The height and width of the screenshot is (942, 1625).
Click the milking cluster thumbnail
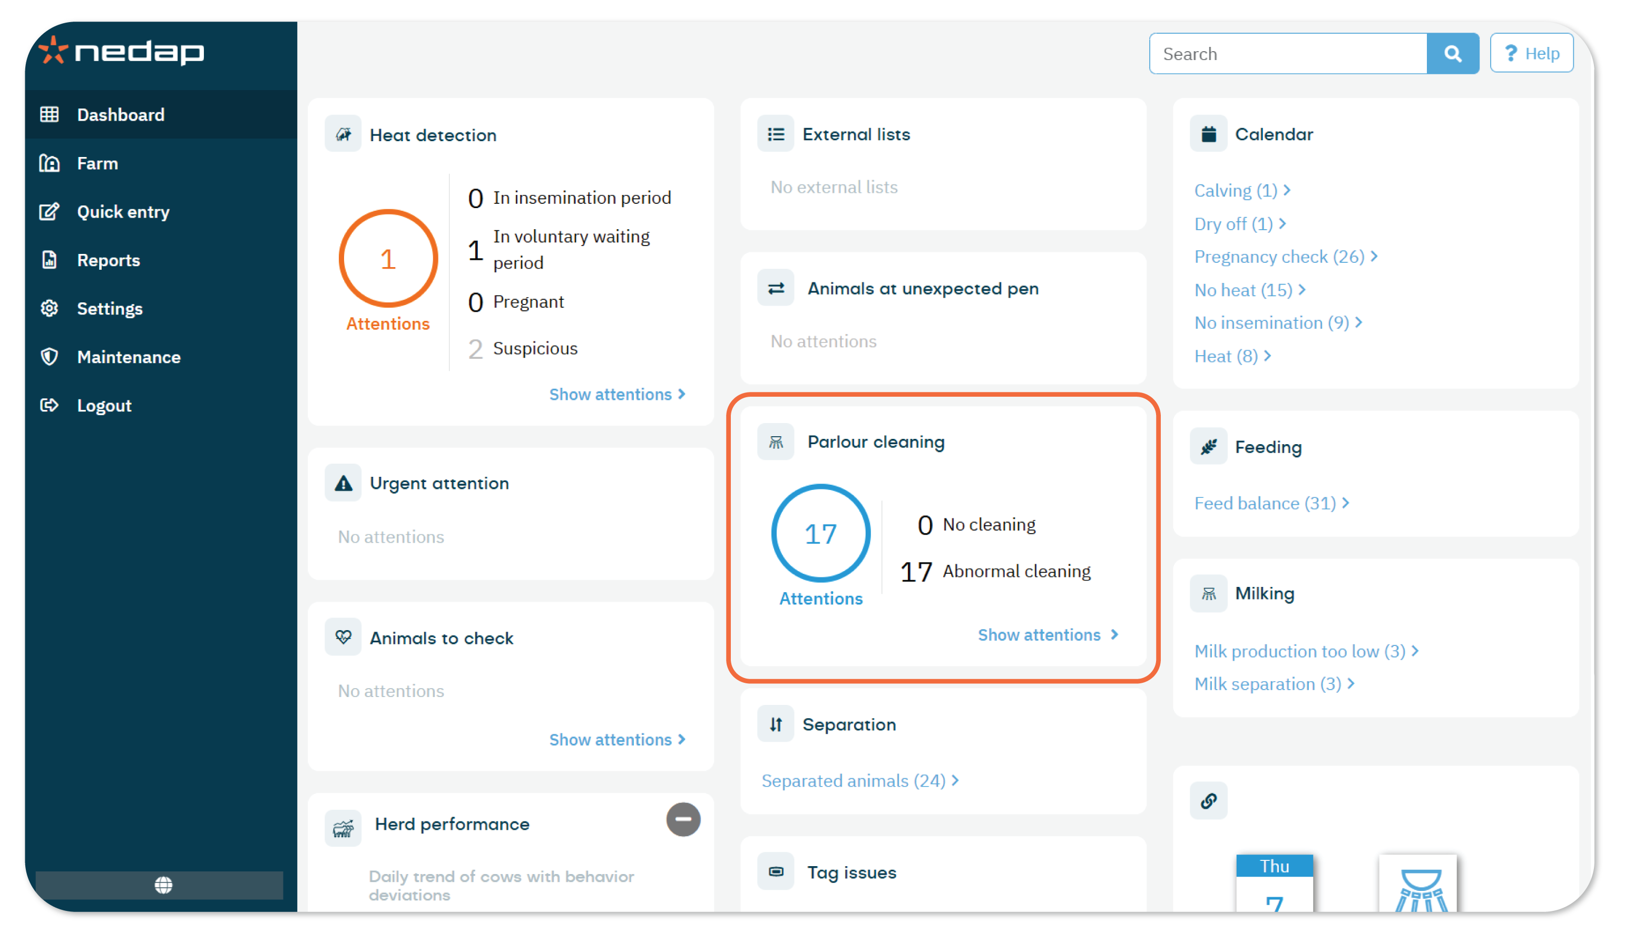click(1418, 882)
